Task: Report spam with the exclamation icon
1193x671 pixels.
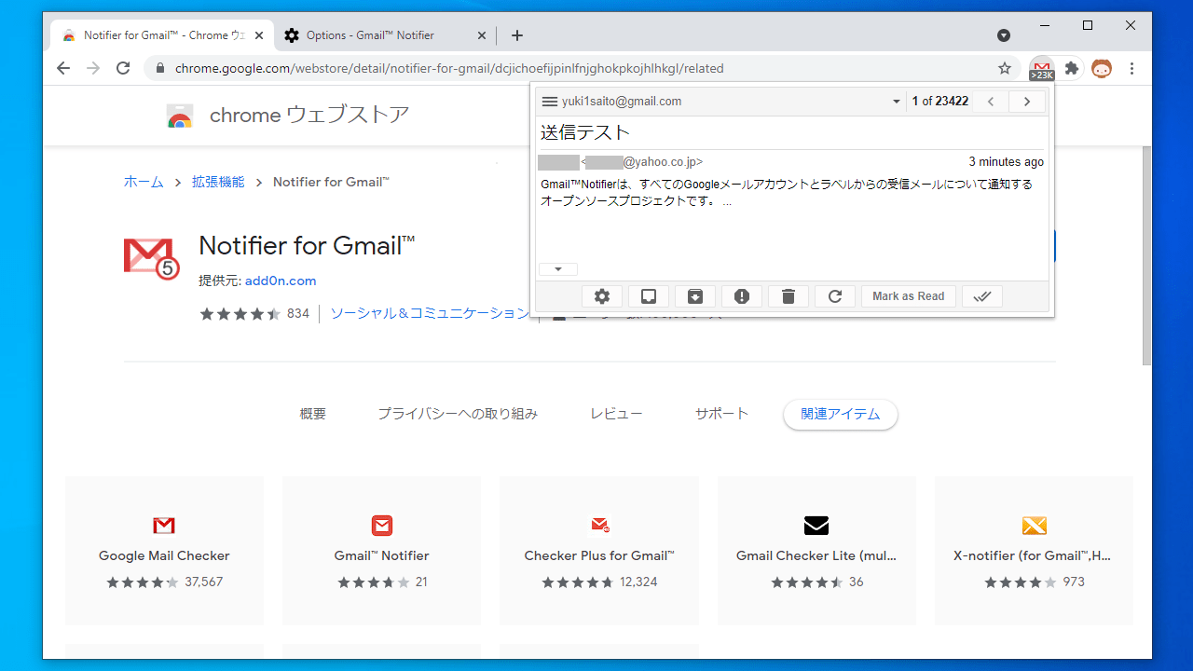Action: tap(742, 296)
